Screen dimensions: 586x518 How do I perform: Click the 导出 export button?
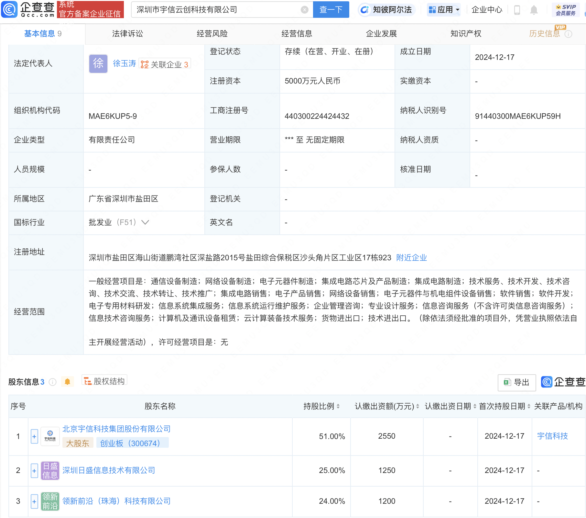[516, 382]
